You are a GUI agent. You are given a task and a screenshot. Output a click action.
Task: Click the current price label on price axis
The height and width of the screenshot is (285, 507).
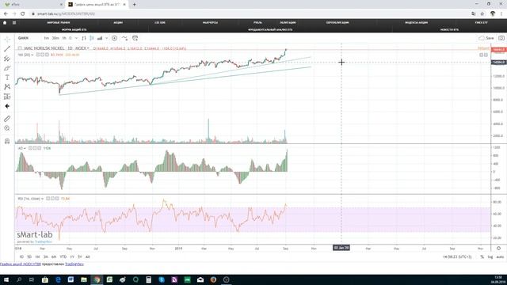point(498,50)
